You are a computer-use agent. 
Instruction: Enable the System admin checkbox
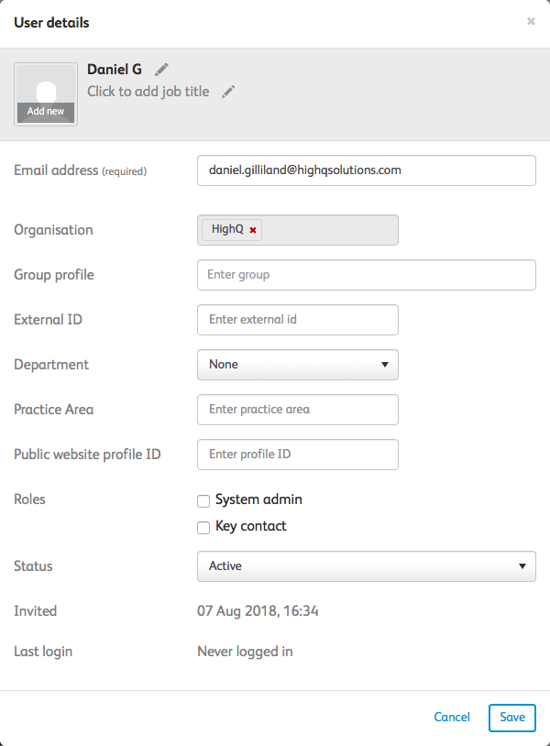pyautogui.click(x=203, y=500)
